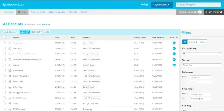Sort by the Vendor column header
Image resolution: width=224 pixels, height=111 pixels.
point(16,38)
